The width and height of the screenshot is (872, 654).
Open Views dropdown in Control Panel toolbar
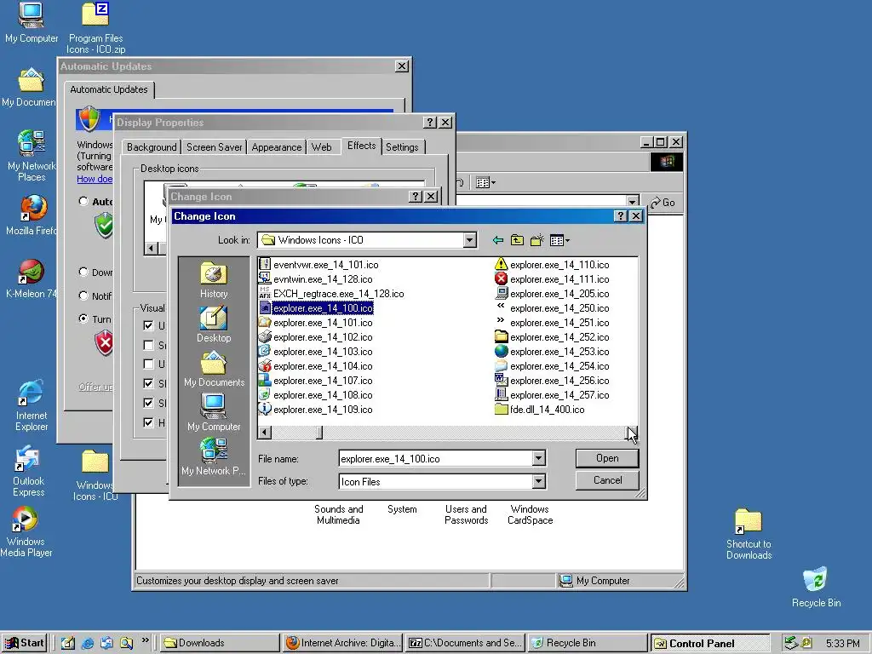[485, 182]
